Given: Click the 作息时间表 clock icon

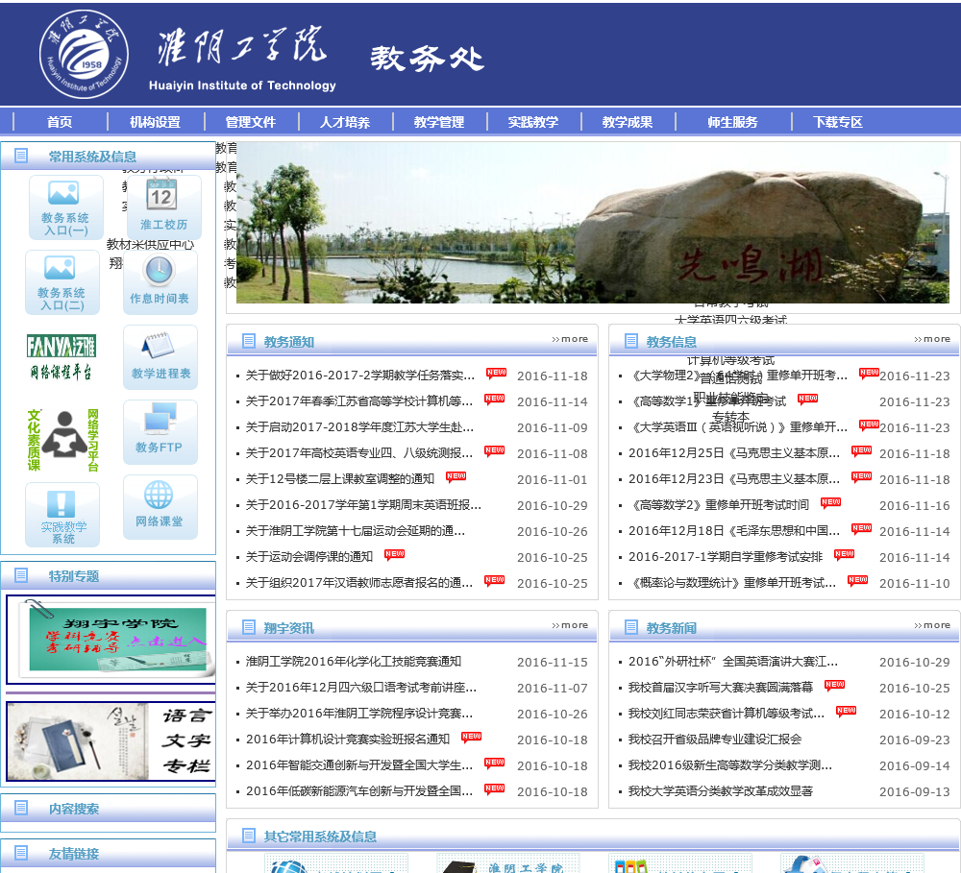Looking at the screenshot, I should 160,281.
